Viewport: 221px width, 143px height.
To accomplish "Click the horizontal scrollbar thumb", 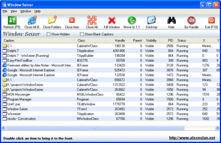I will click(95, 128).
